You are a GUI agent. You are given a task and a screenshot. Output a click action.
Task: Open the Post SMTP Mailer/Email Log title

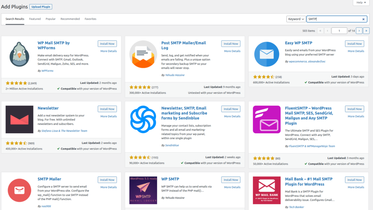click(184, 45)
